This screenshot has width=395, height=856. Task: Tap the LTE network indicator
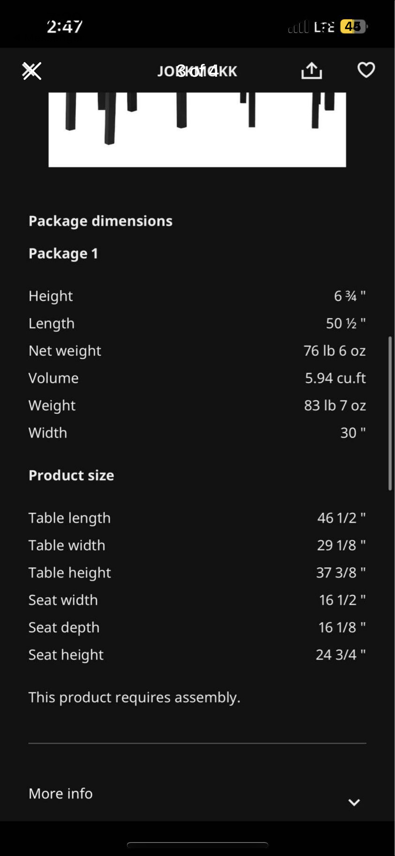324,27
